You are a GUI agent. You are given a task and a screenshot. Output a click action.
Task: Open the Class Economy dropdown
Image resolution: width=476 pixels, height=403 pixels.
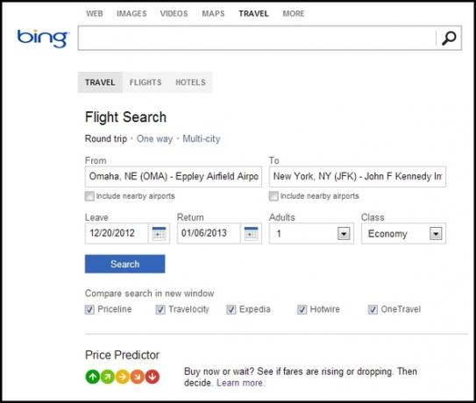click(x=436, y=234)
